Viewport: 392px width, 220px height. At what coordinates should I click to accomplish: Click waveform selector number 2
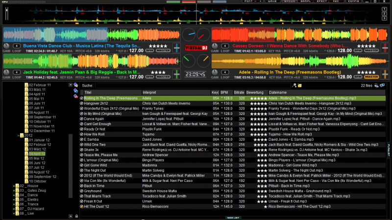[x=385, y=14]
